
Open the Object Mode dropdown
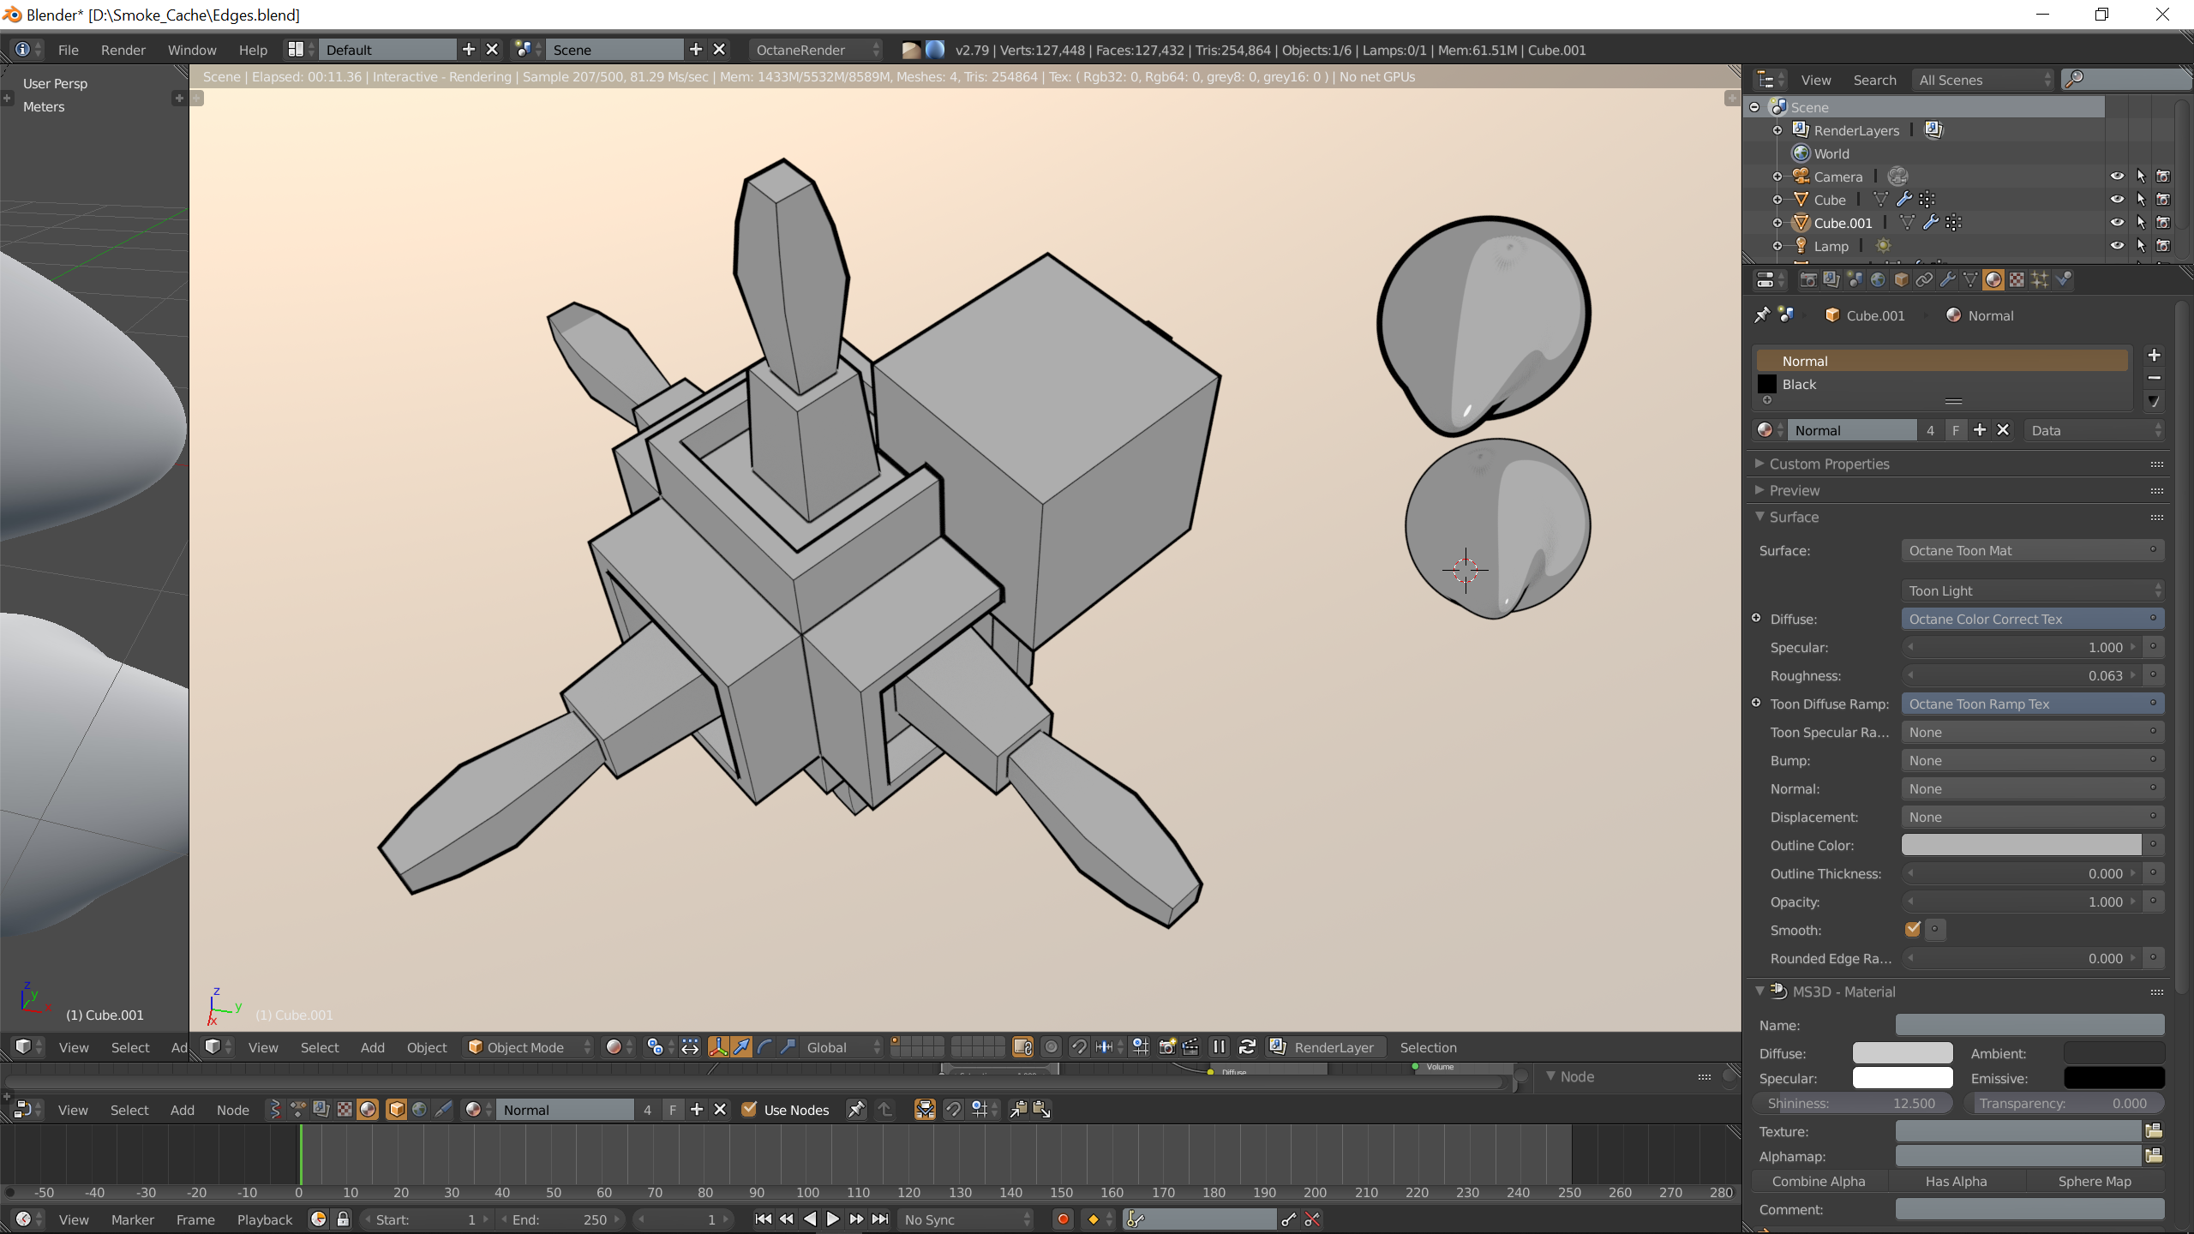[x=529, y=1047]
